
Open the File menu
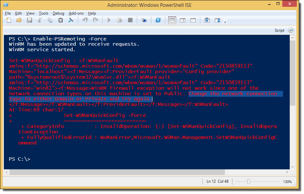coord(8,13)
